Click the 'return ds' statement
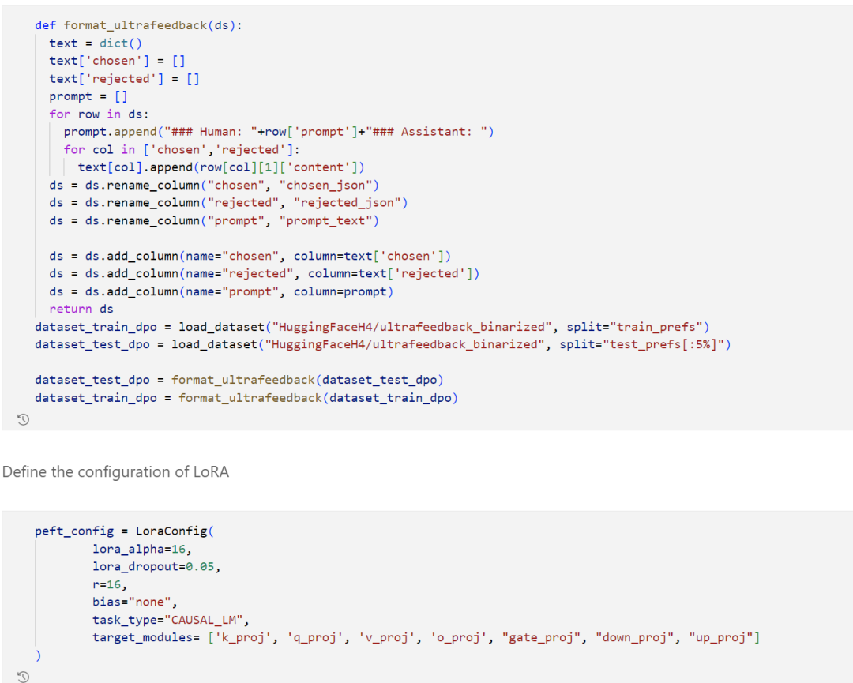The image size is (853, 683). pos(81,309)
